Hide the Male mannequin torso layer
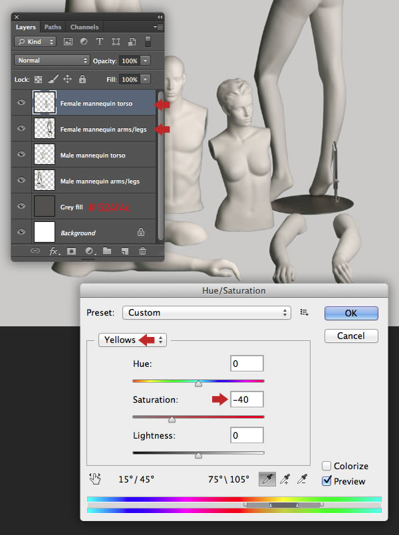399x535 pixels. pos(21,154)
